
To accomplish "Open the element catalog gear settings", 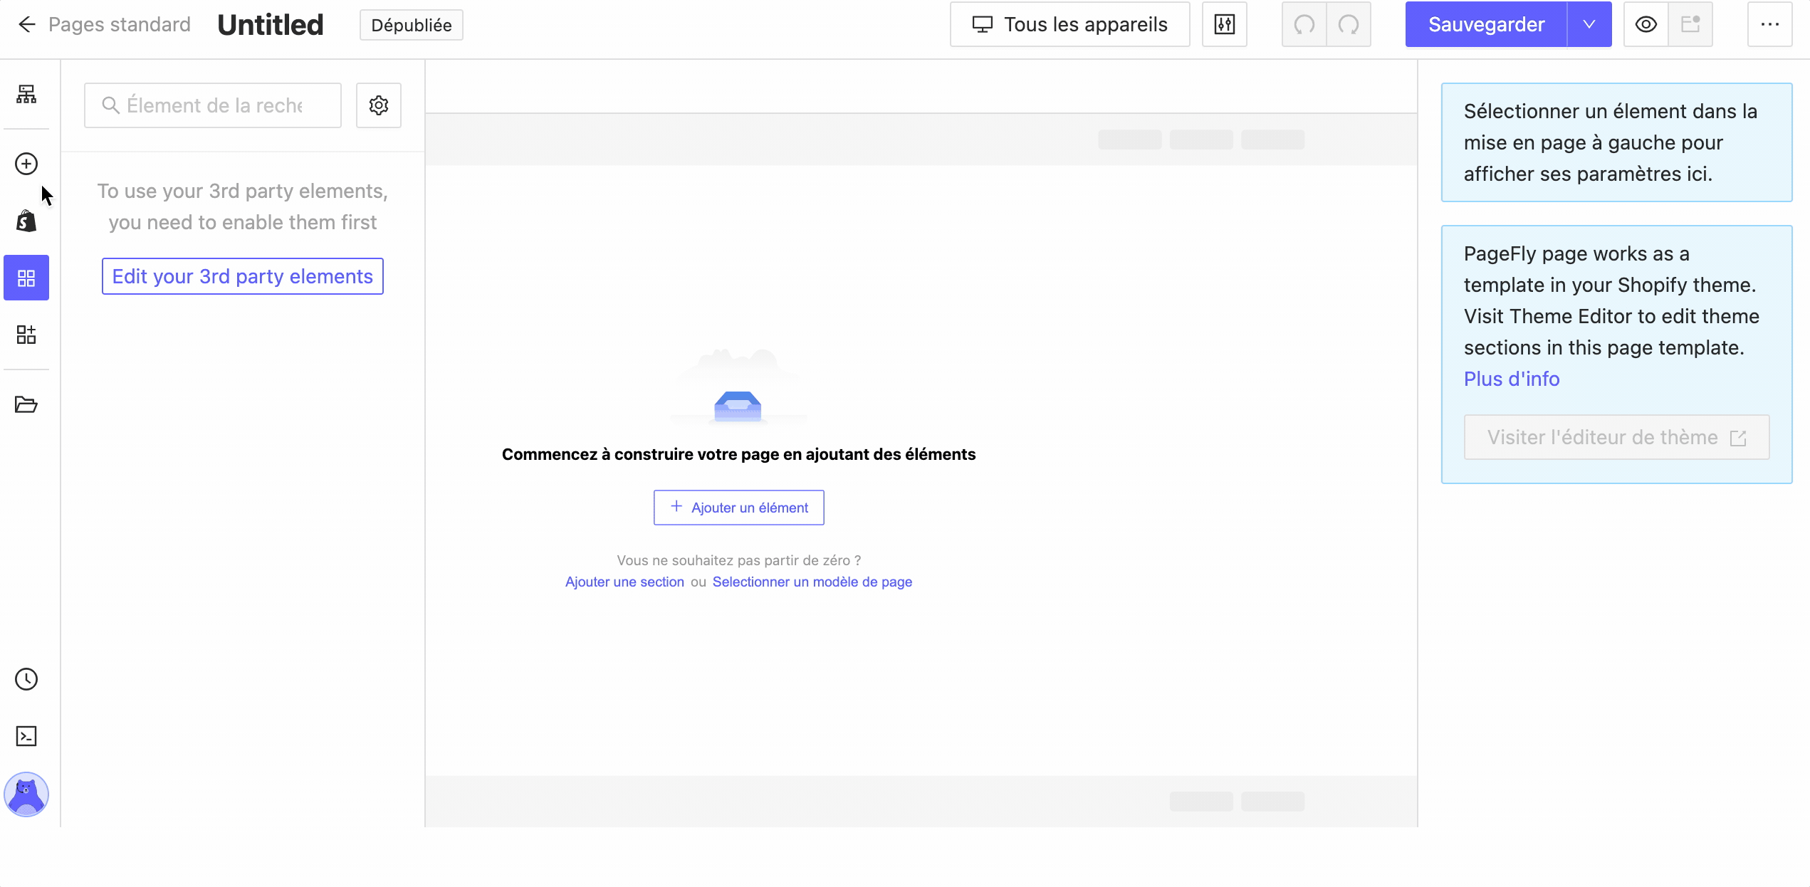I will pyautogui.click(x=379, y=105).
